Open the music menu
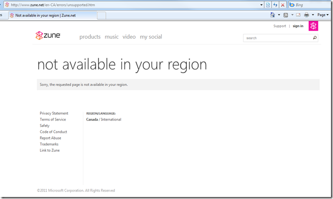The image size is (333, 199). pyautogui.click(x=112, y=37)
